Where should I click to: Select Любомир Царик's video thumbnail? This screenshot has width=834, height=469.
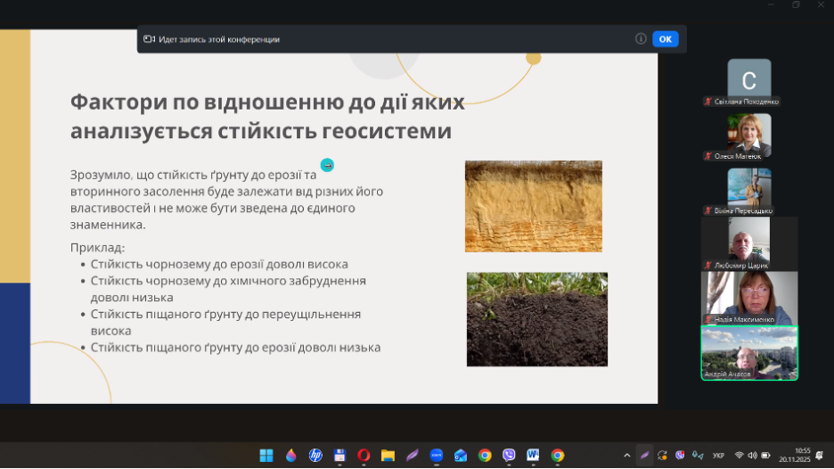tap(748, 243)
